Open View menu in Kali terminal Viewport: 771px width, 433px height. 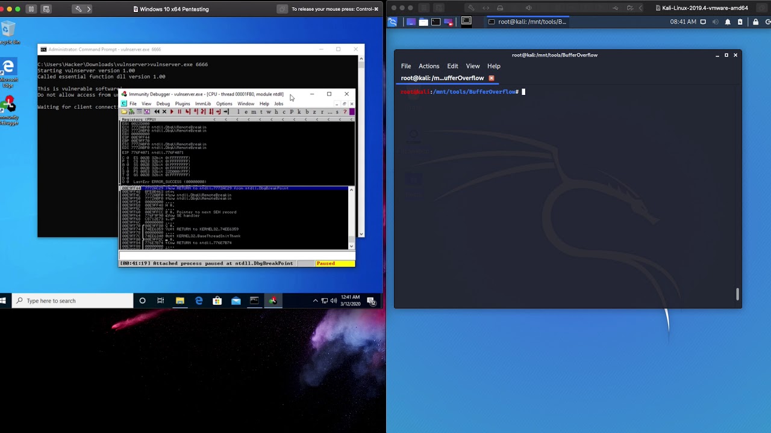coord(473,66)
